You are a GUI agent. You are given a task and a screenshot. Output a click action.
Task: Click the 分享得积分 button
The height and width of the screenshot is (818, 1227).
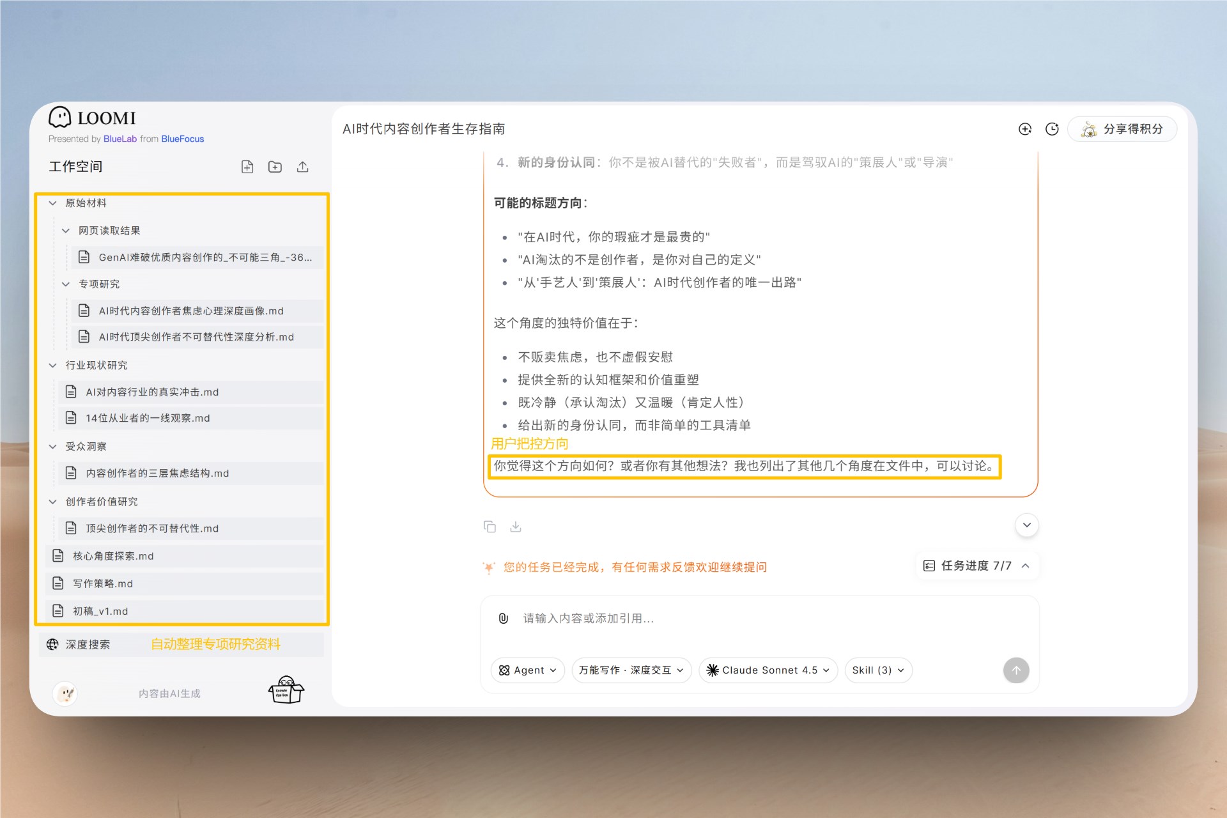1122,128
